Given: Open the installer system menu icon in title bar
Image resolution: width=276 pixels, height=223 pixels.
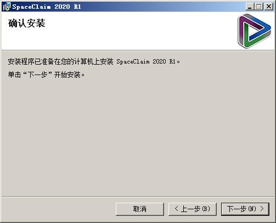Looking at the screenshot, I should [x=7, y=7].
